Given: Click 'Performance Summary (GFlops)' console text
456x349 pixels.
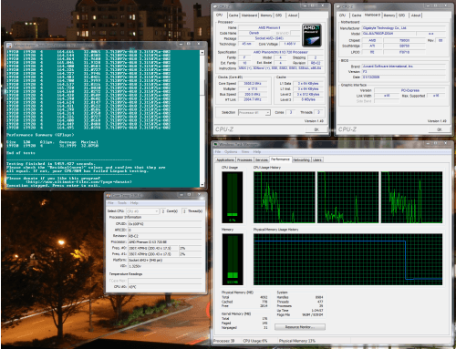Looking at the screenshot, I should click(40, 135).
